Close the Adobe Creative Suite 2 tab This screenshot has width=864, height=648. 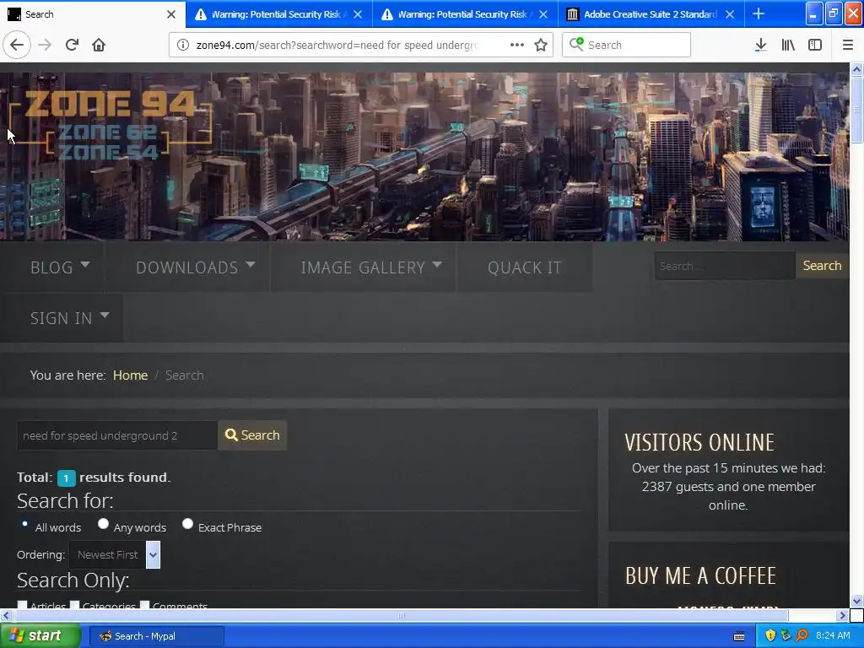(x=730, y=14)
